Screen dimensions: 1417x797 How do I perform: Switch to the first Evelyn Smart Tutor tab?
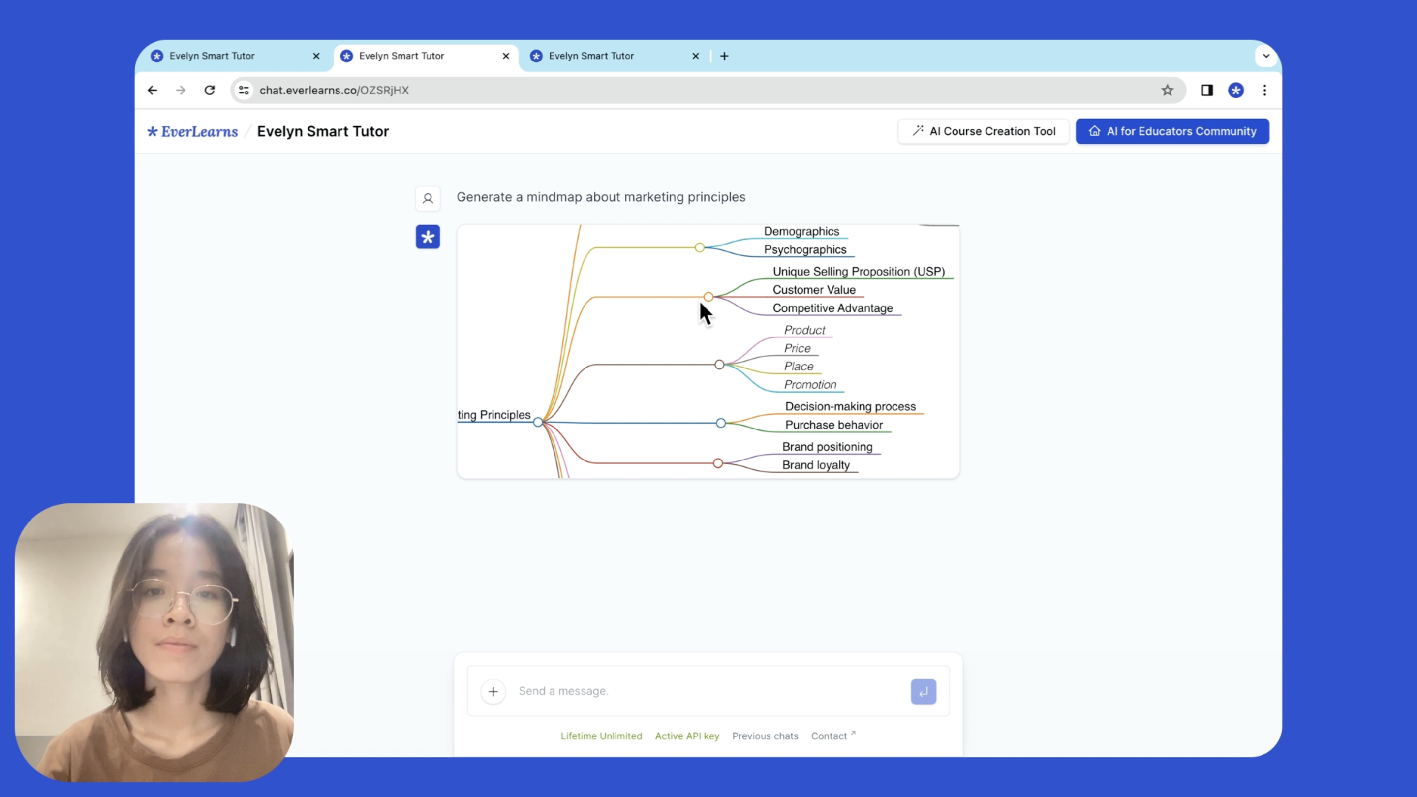click(x=212, y=56)
